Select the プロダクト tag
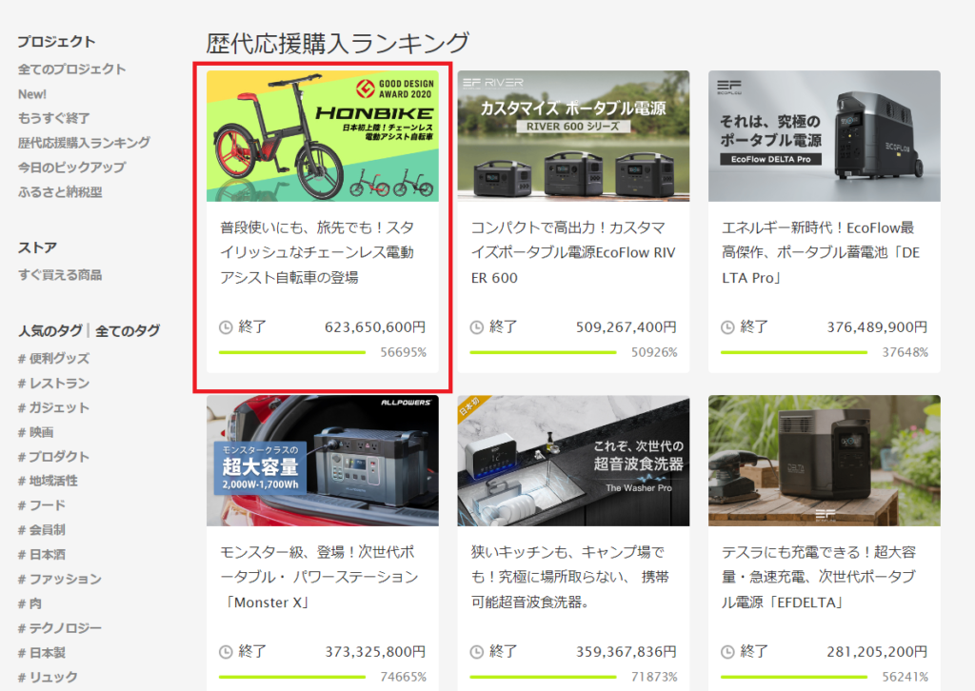Viewport: 975px width, 691px height. click(x=53, y=457)
